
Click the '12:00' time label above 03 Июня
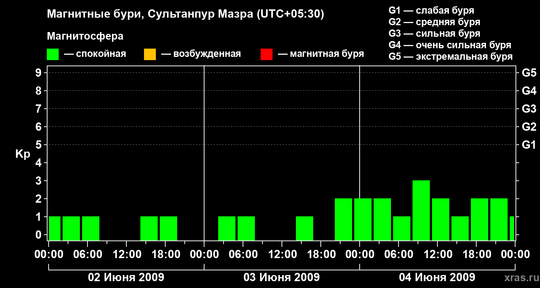(282, 254)
